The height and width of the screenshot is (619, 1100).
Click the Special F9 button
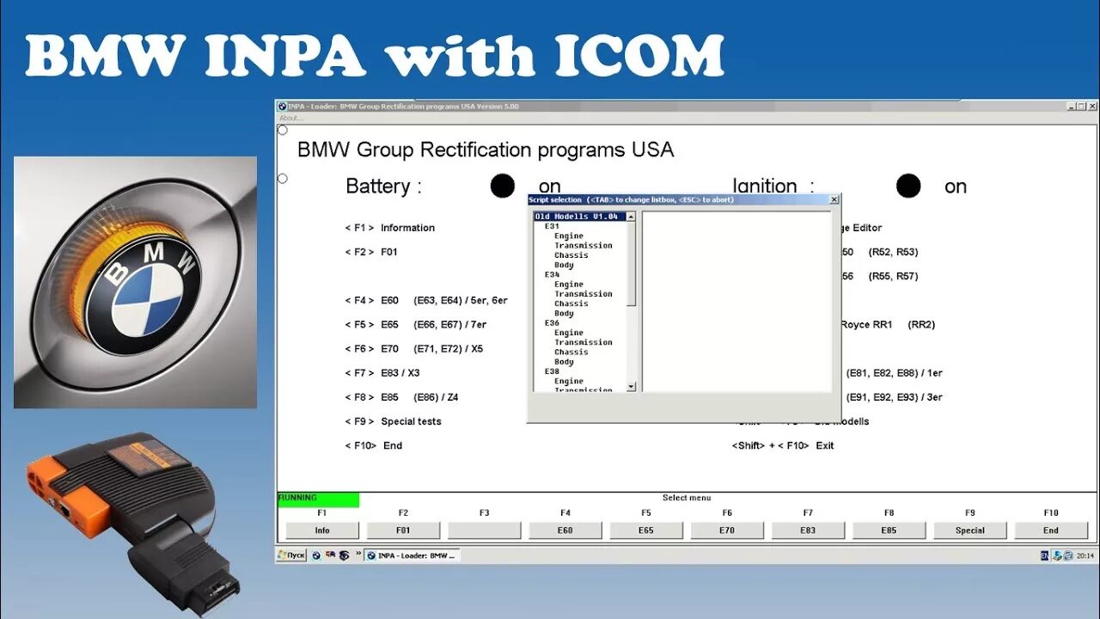970,530
